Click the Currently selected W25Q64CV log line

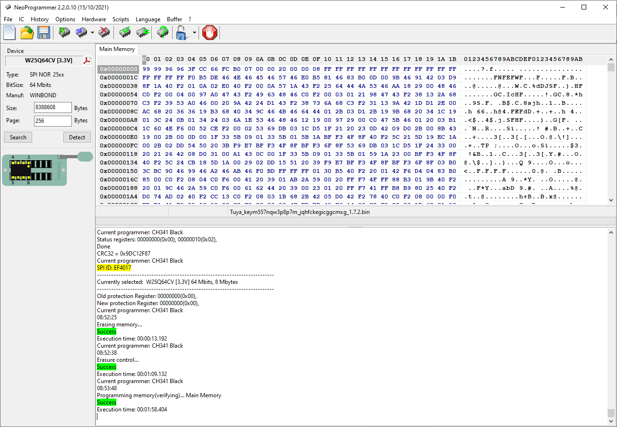click(x=167, y=282)
